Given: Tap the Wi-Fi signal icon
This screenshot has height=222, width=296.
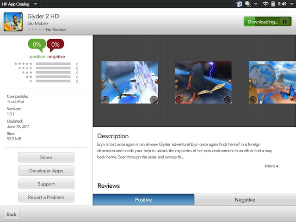Looking at the screenshot, I should 265,4.
